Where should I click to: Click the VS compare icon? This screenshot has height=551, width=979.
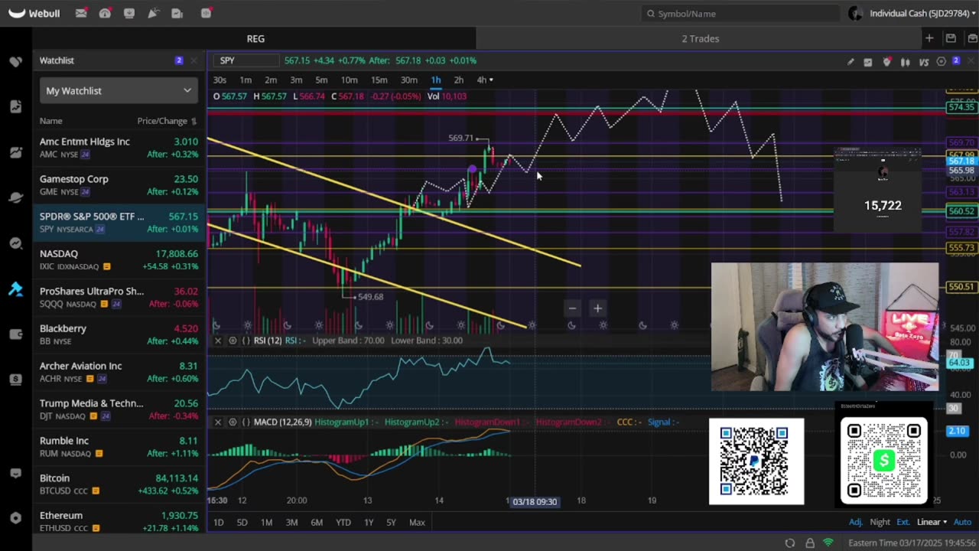924,62
